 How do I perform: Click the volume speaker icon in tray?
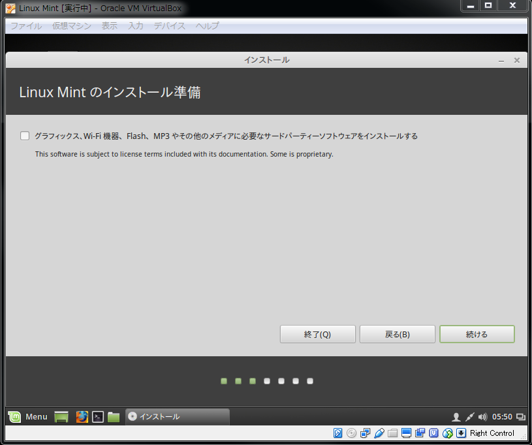482,417
